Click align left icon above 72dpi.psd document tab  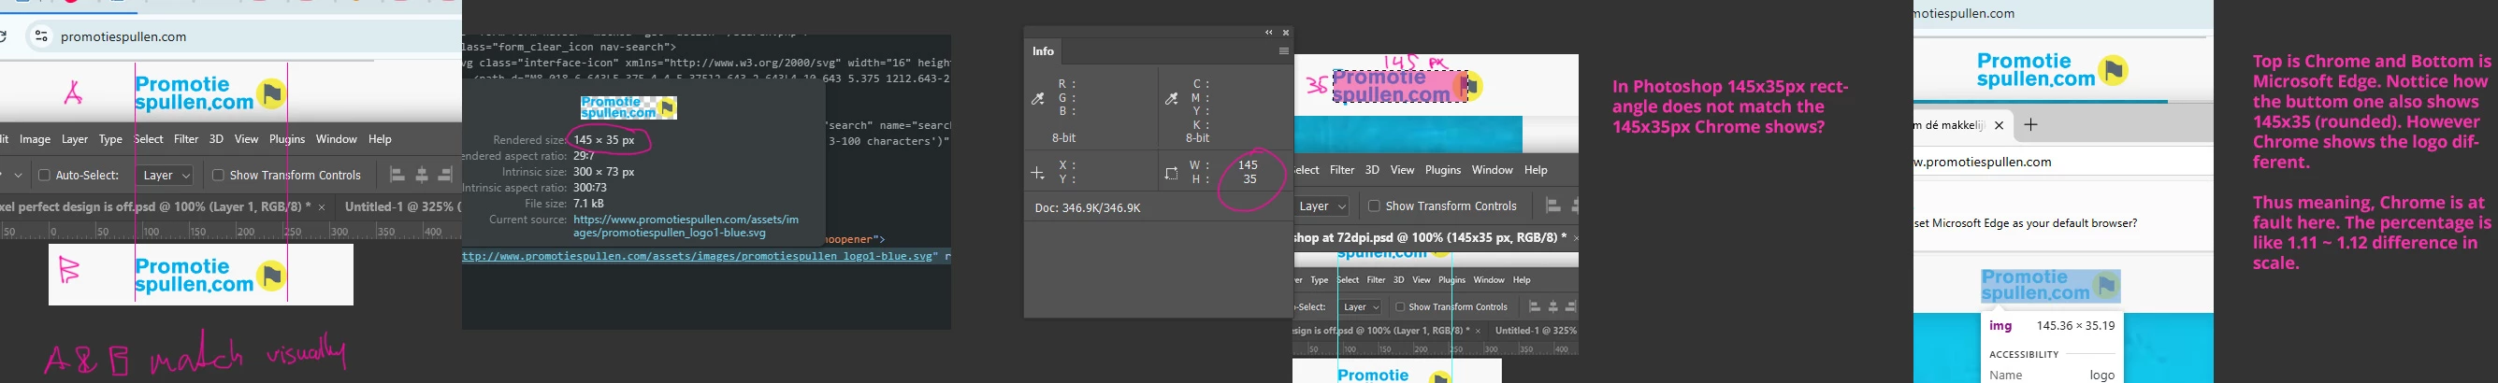point(1552,206)
